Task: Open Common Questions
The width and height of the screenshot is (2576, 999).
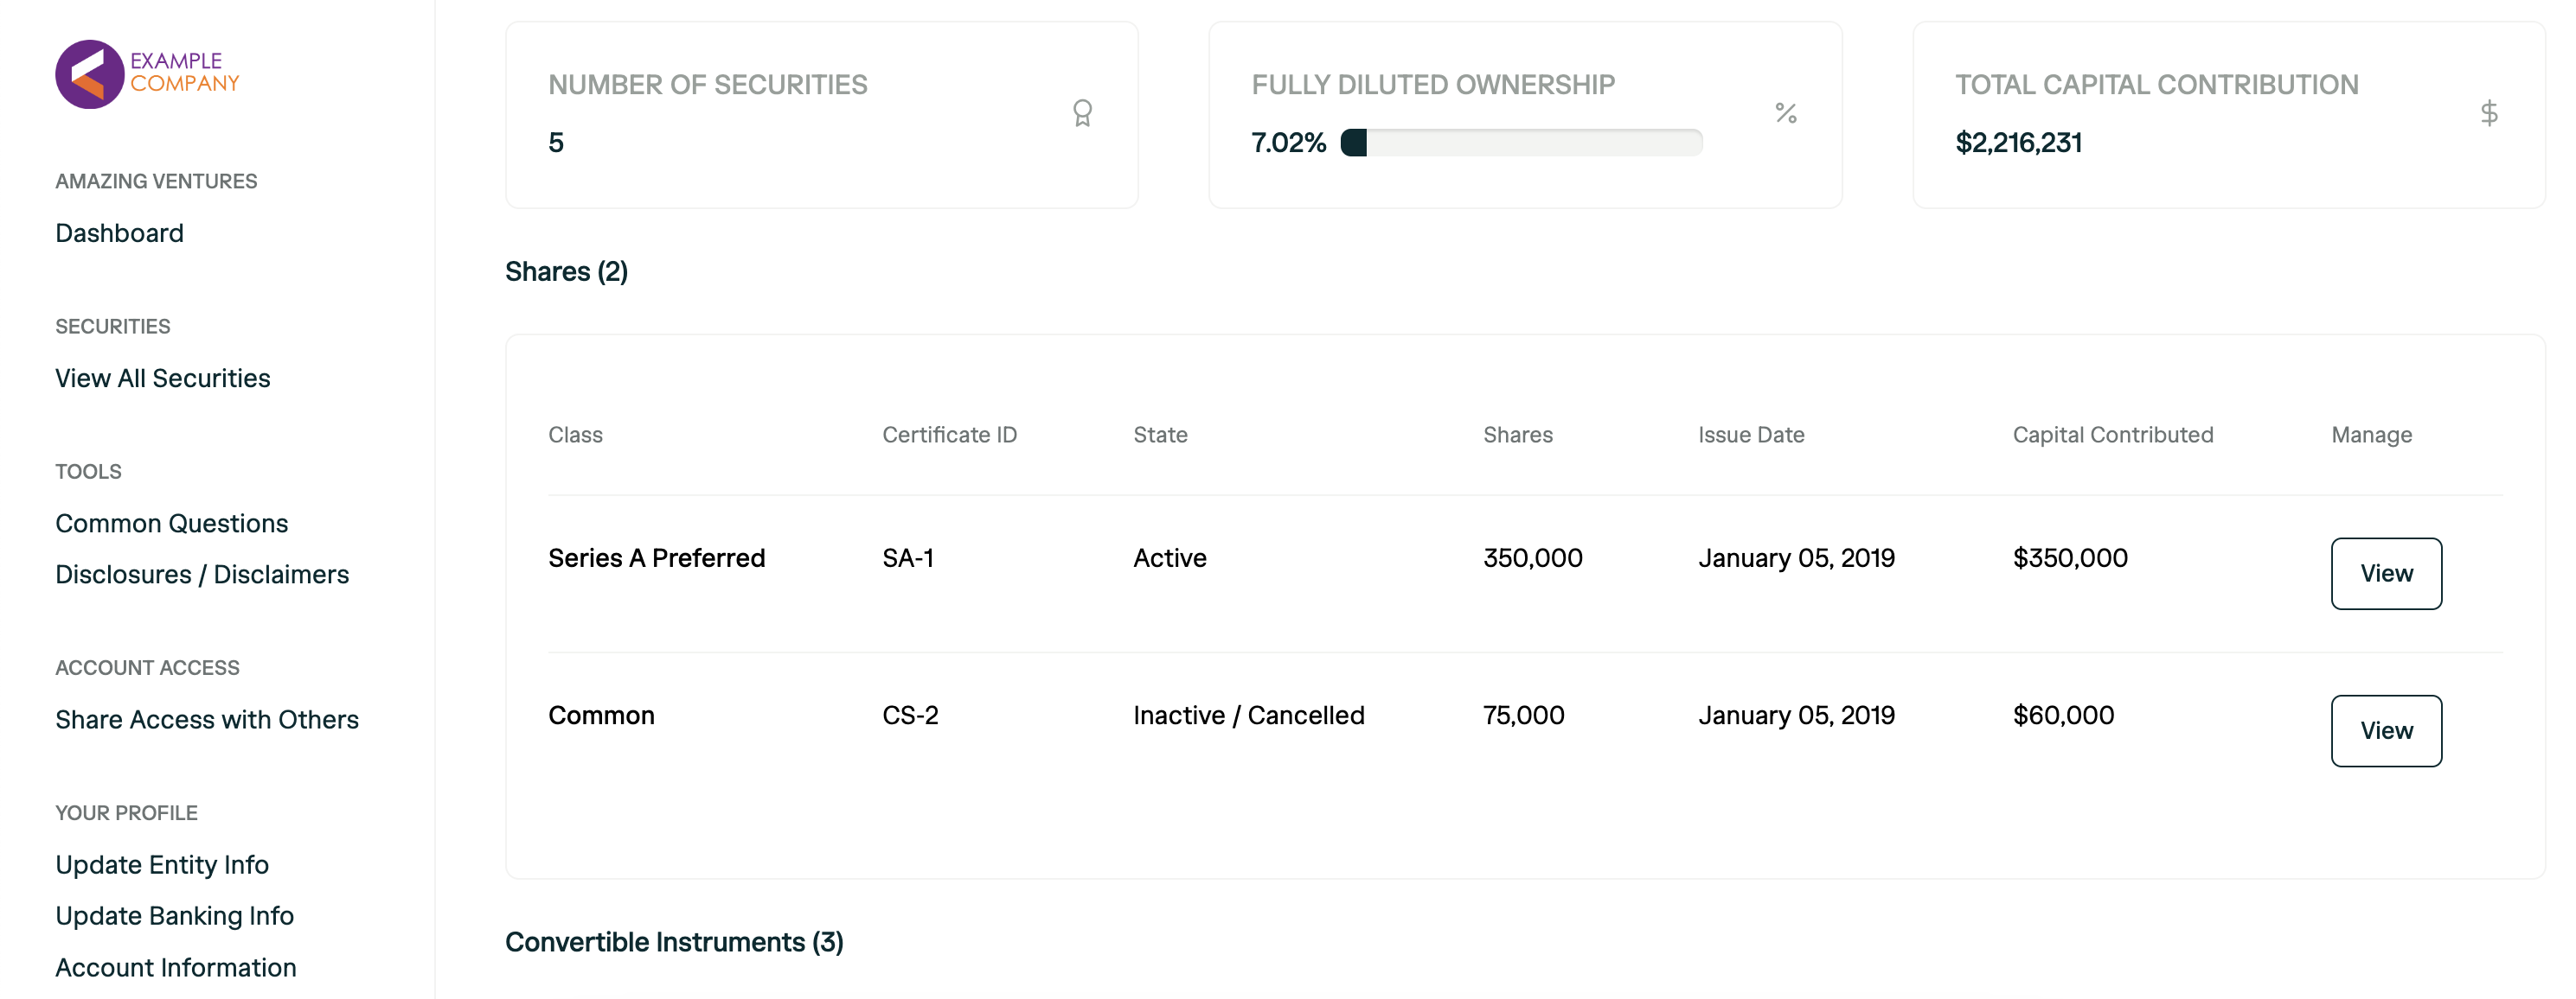Action: click(171, 524)
